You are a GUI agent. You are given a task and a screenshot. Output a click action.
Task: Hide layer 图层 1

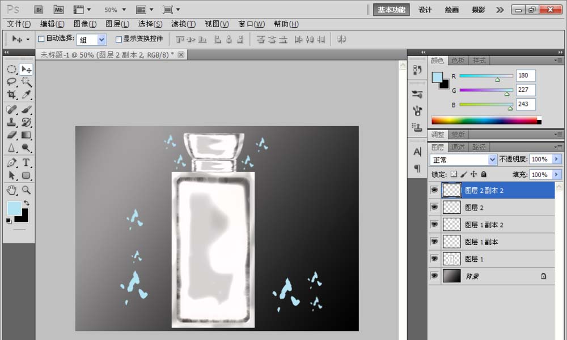[x=434, y=259]
